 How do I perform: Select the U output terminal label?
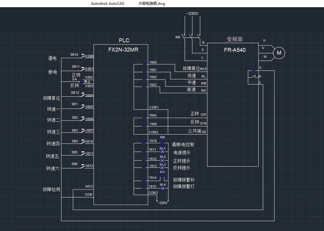pyautogui.click(x=264, y=40)
